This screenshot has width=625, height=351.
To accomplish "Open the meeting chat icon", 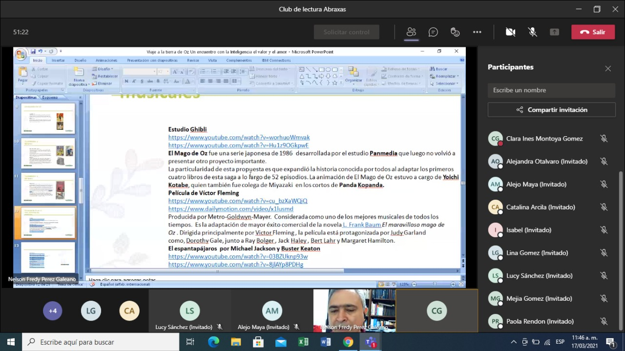I will (x=433, y=32).
